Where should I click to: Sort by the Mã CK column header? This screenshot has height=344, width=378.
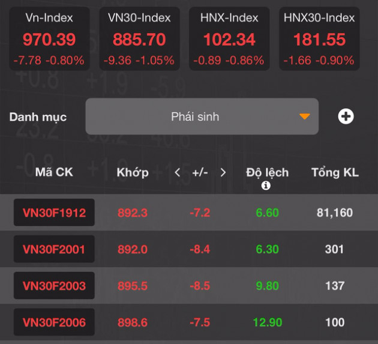(54, 172)
